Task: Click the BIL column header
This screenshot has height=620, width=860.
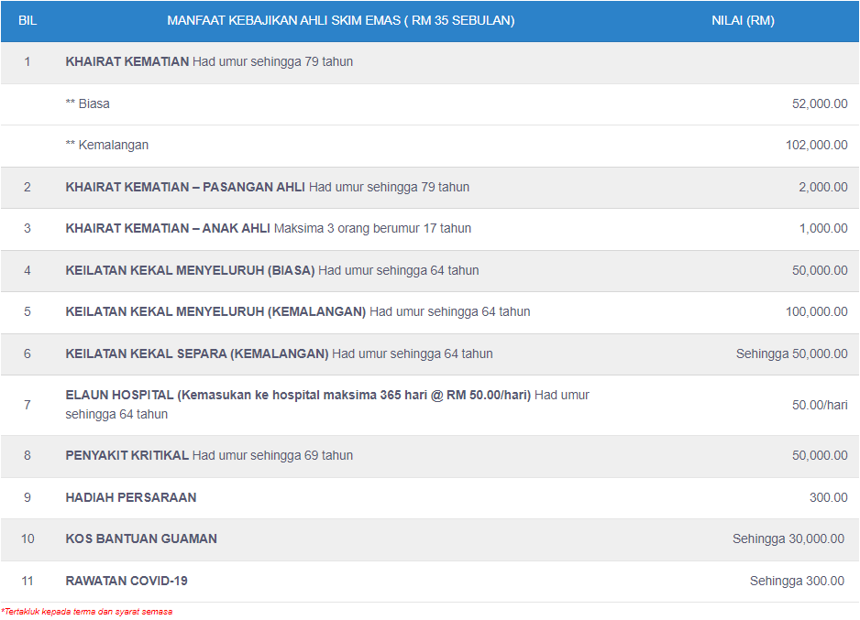Action: (x=27, y=20)
